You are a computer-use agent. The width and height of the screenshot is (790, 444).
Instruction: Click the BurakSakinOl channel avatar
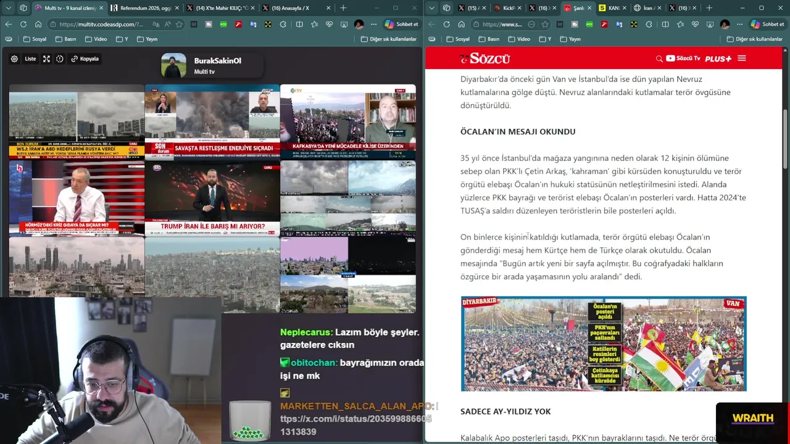[173, 65]
